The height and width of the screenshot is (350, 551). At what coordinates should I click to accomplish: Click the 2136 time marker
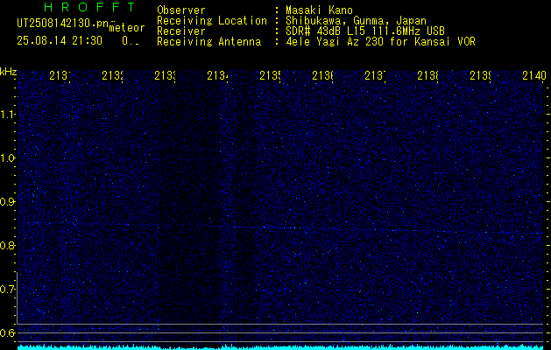323,76
